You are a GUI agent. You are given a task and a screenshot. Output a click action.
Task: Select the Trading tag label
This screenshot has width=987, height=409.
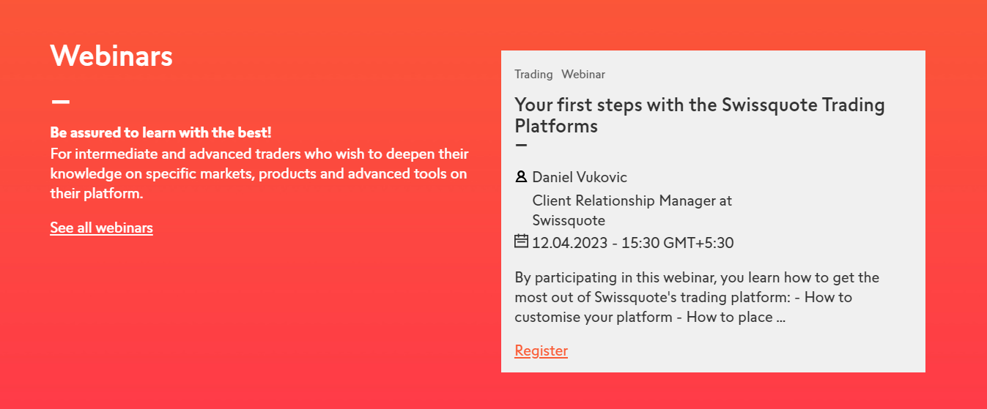tap(533, 74)
